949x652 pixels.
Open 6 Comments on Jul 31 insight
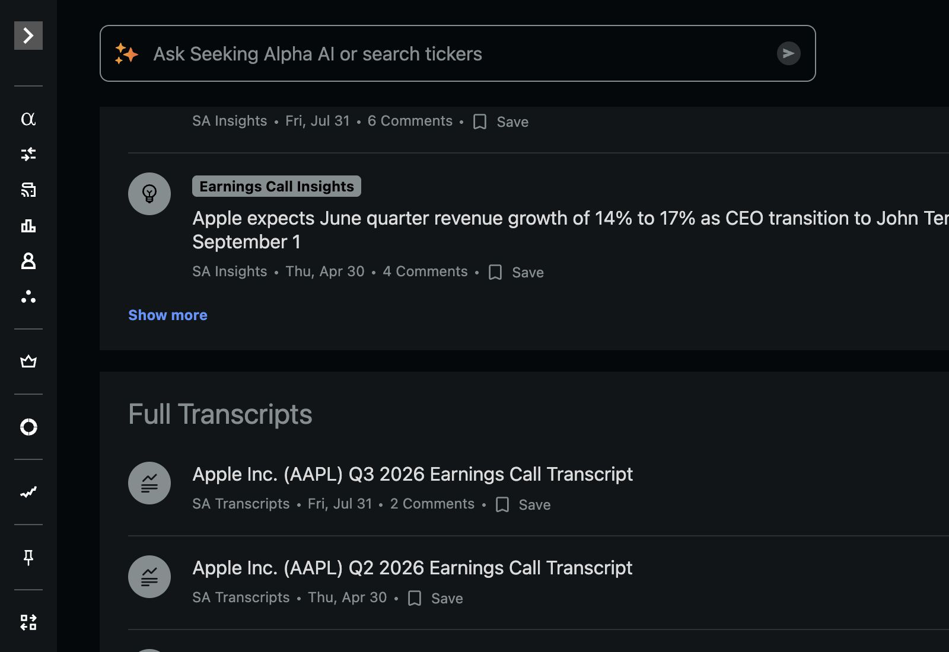[x=410, y=121]
